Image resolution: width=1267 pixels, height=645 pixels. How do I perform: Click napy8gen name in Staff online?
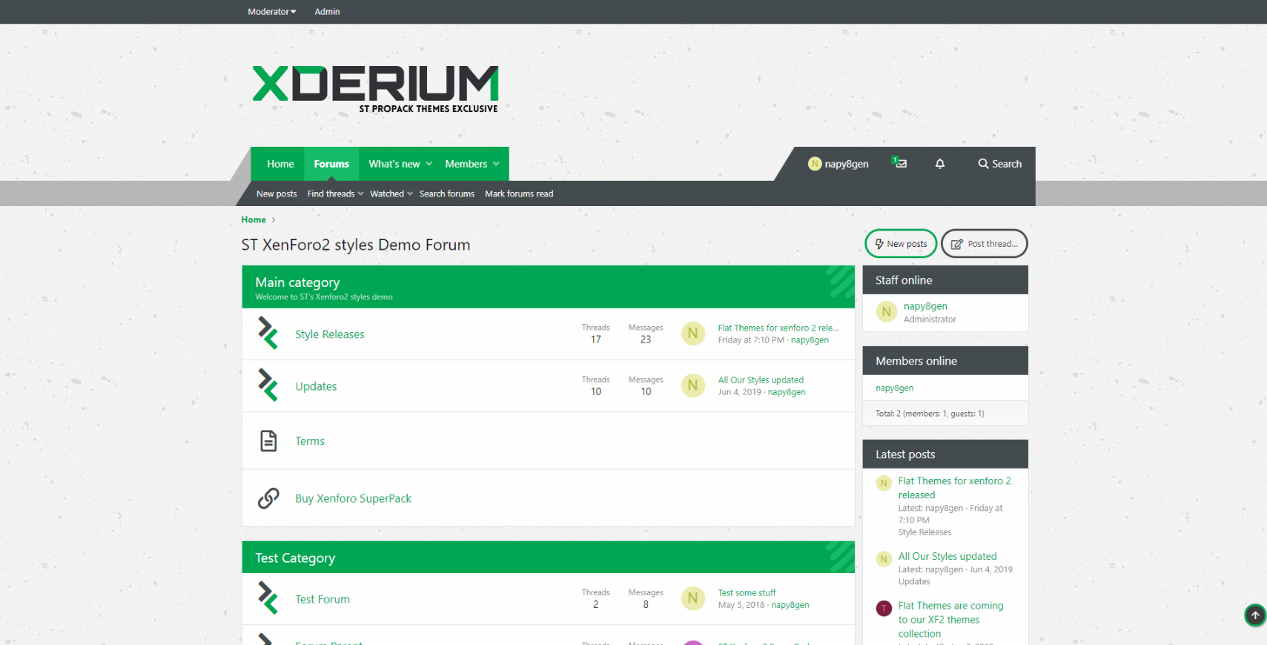pyautogui.click(x=925, y=306)
